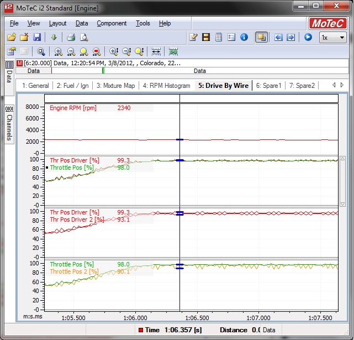Open the File menu

[14, 23]
